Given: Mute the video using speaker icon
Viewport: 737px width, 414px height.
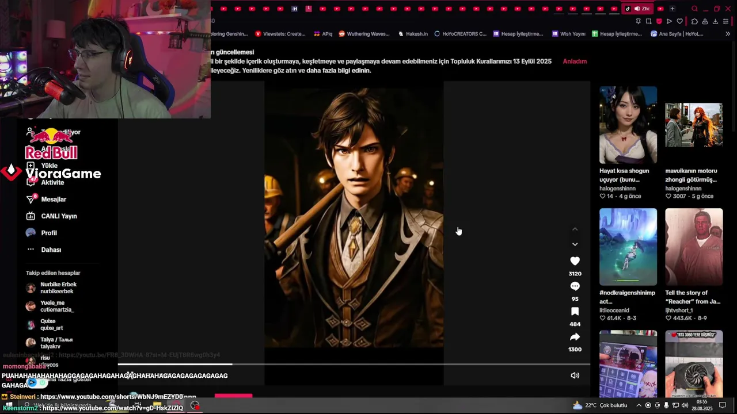Looking at the screenshot, I should (575, 375).
